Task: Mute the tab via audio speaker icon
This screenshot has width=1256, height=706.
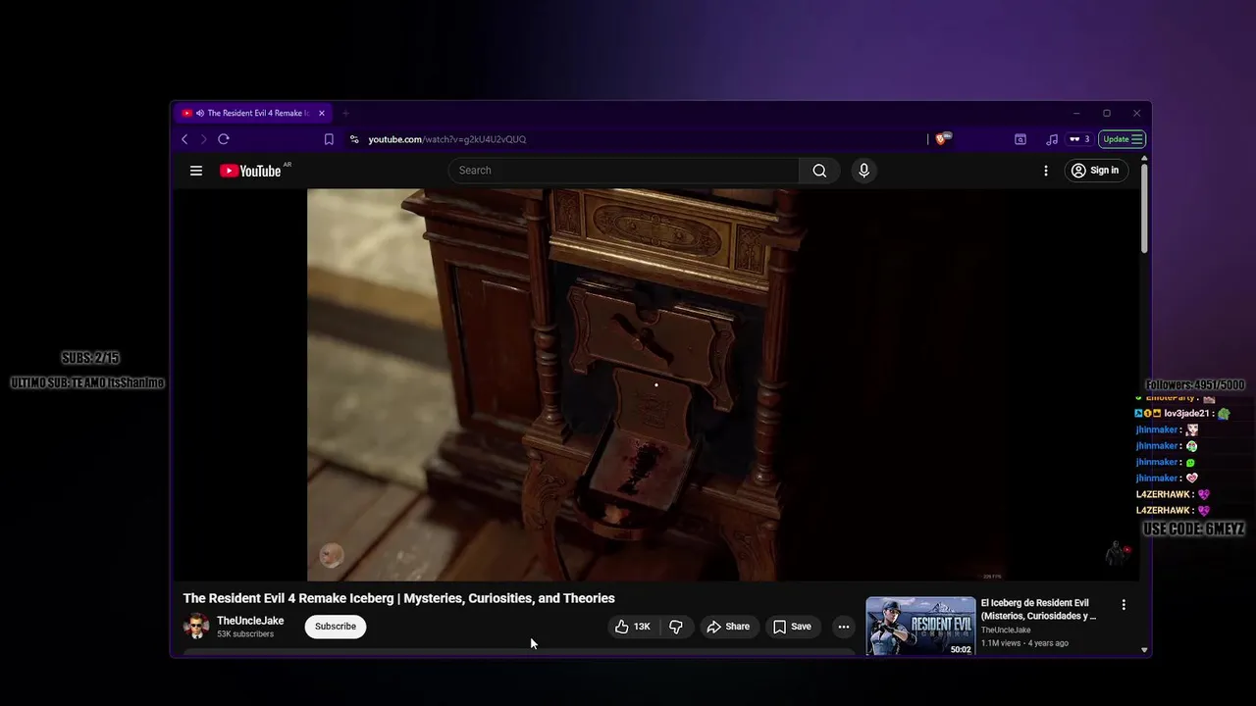Action: click(x=200, y=113)
